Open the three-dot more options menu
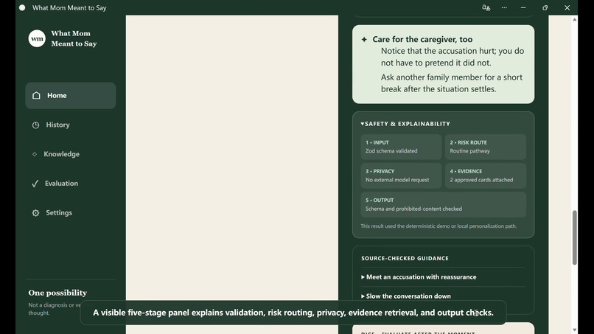594x334 pixels. point(504,7)
